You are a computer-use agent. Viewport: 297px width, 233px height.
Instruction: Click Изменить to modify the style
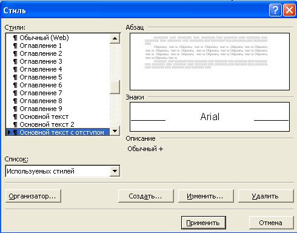pos(205,196)
